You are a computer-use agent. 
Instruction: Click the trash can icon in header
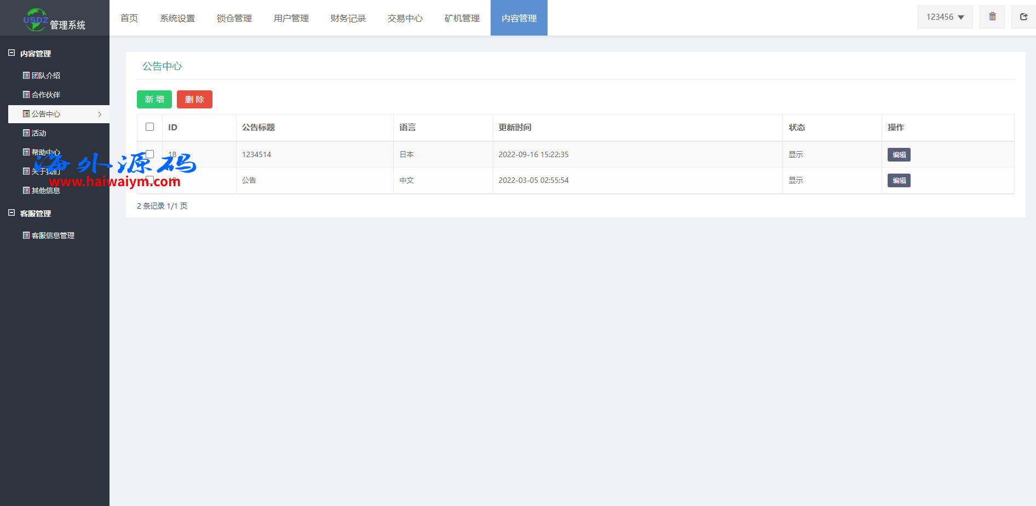click(992, 17)
